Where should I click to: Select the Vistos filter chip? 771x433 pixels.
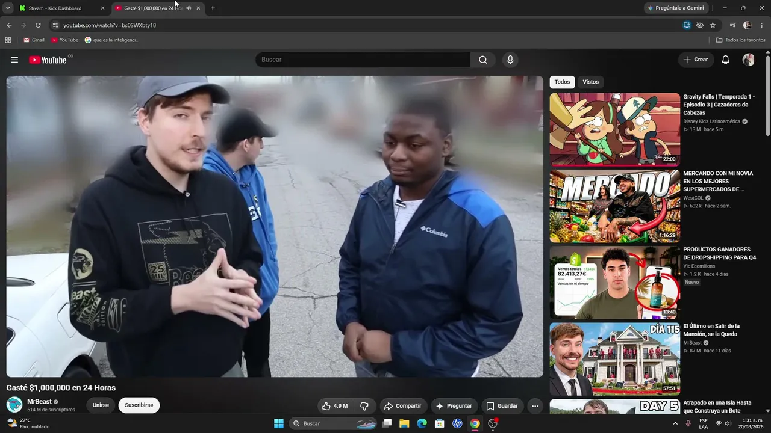(x=591, y=82)
